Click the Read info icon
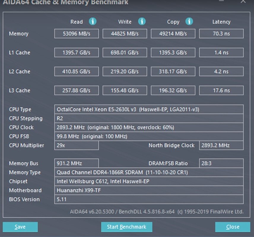Image resolution: width=254 pixels, height=237 pixels. pos(93,21)
